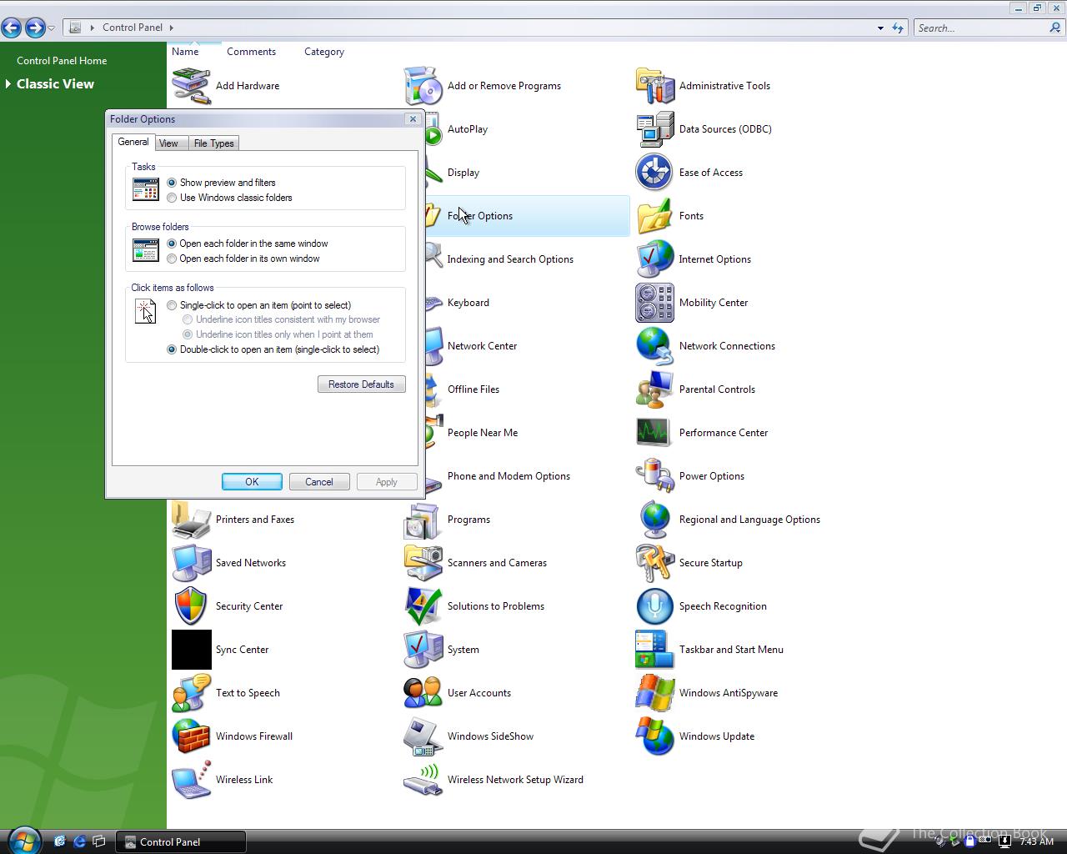The width and height of the screenshot is (1067, 854).
Task: Select Classic View in sidebar
Action: tap(55, 84)
